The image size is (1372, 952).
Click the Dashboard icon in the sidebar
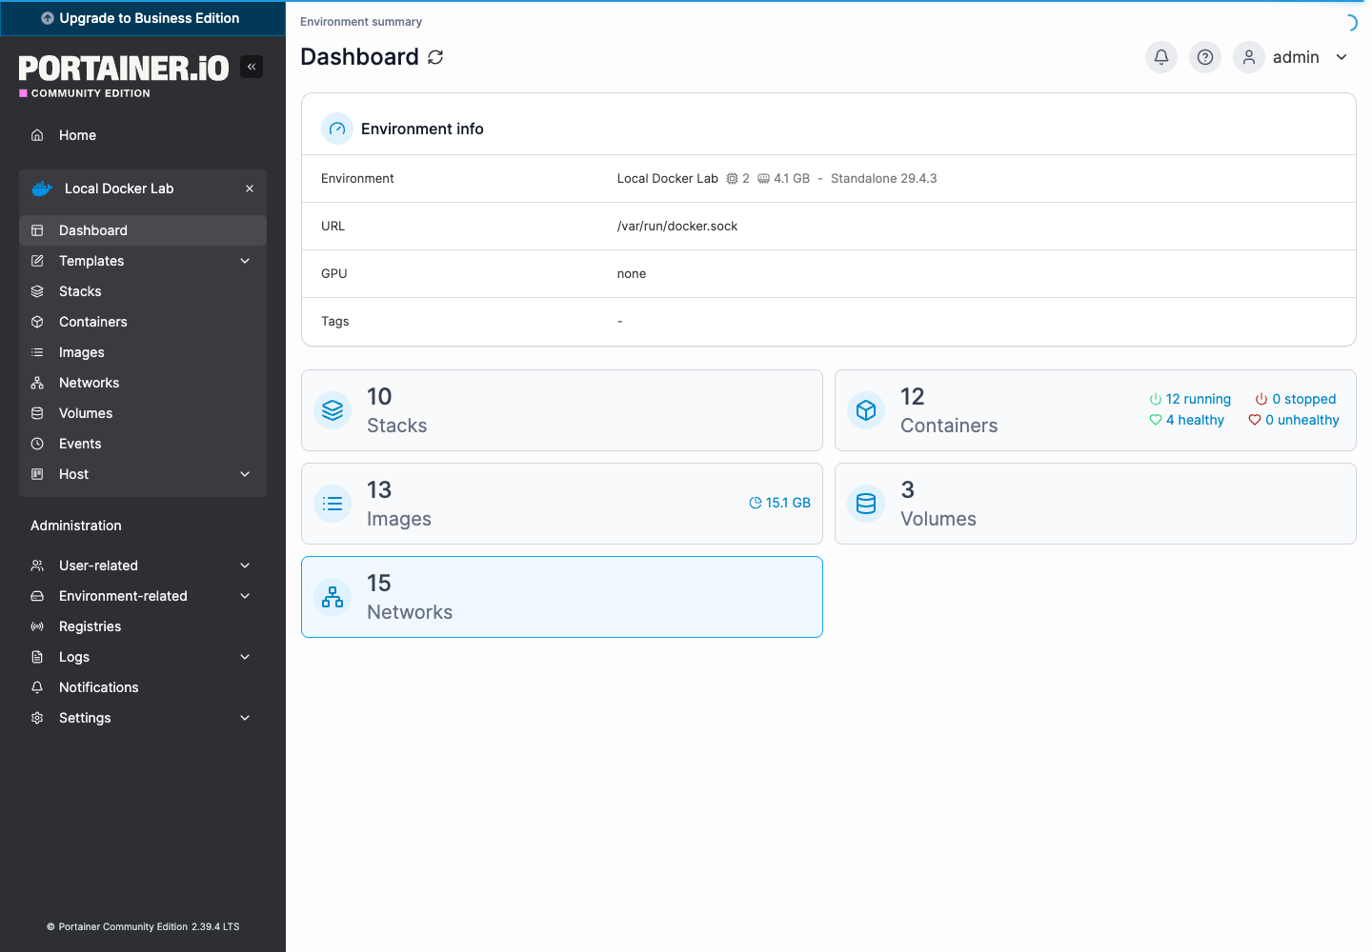37,230
